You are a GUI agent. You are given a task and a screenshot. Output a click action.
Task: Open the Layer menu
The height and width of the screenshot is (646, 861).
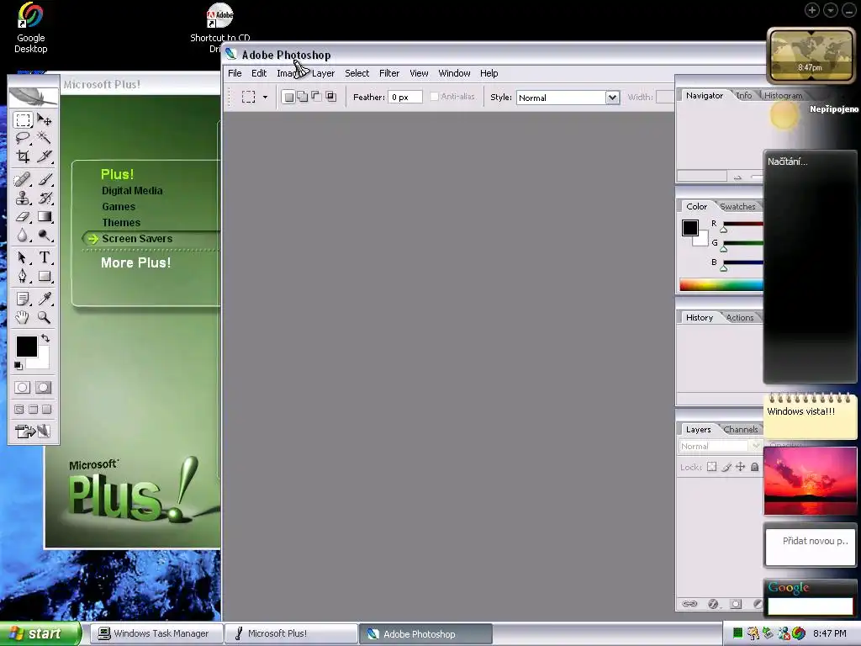tap(323, 73)
